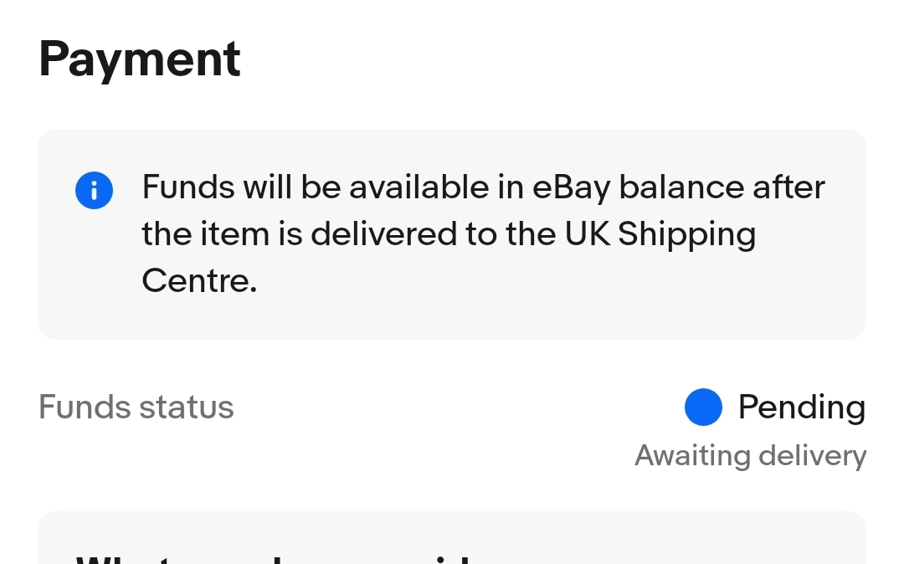904x564 pixels.
Task: Click the words will be in the notice
Action: pos(289,187)
